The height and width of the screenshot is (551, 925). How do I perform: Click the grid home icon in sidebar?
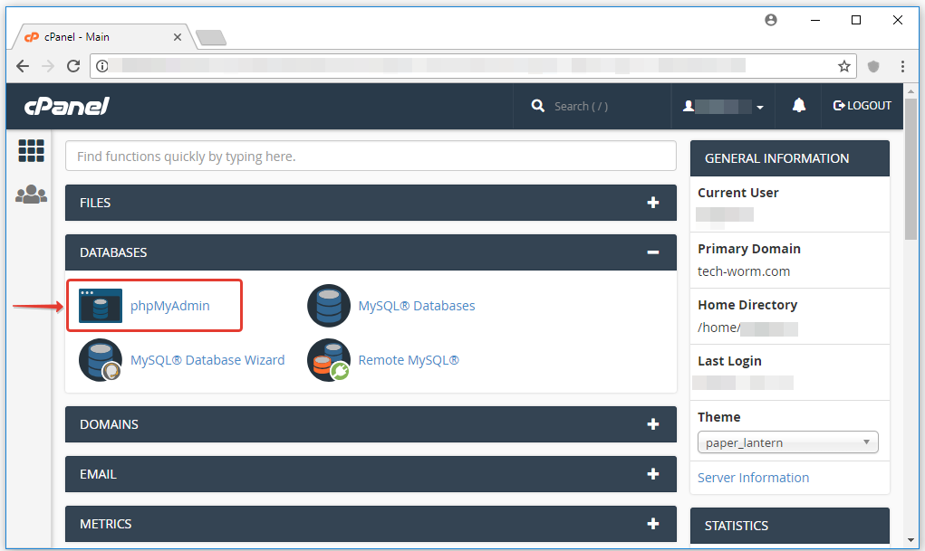[32, 151]
